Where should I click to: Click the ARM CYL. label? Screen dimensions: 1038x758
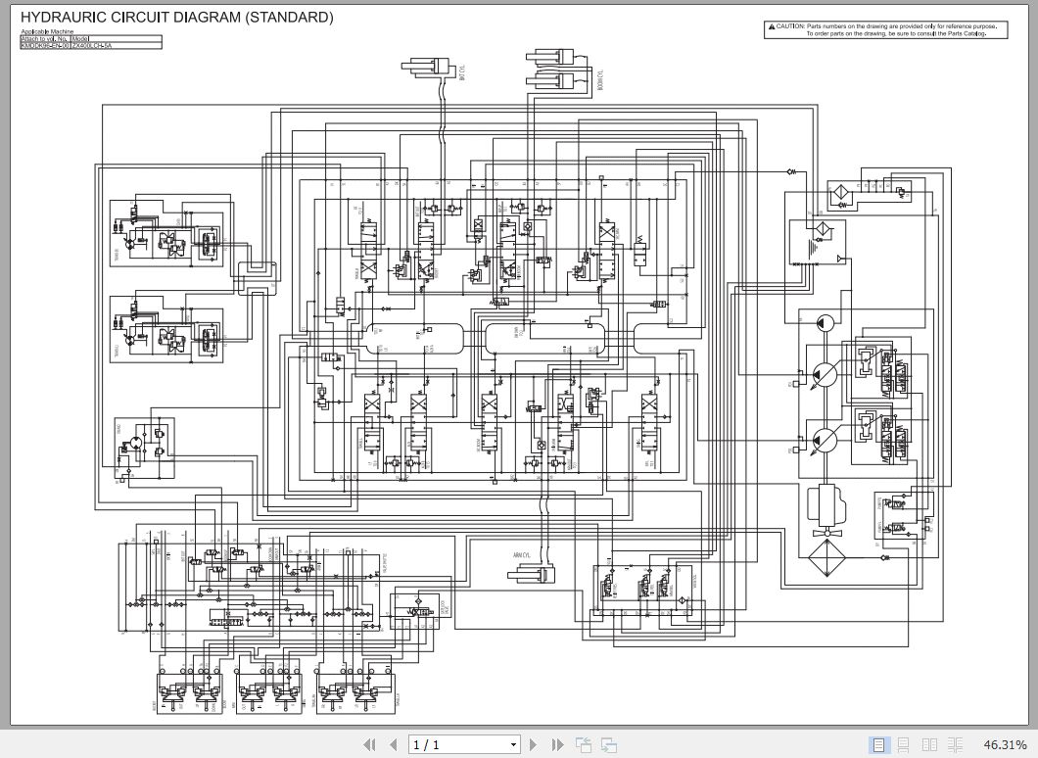pos(522,556)
